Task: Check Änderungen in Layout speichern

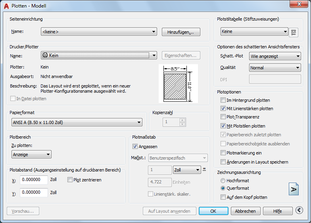Action: pos(223,162)
